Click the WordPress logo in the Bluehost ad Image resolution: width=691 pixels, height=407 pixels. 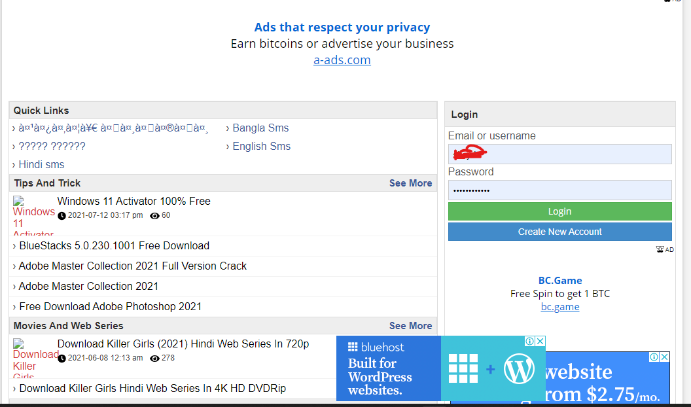[519, 369]
